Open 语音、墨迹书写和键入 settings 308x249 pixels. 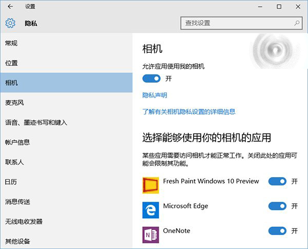click(x=36, y=123)
